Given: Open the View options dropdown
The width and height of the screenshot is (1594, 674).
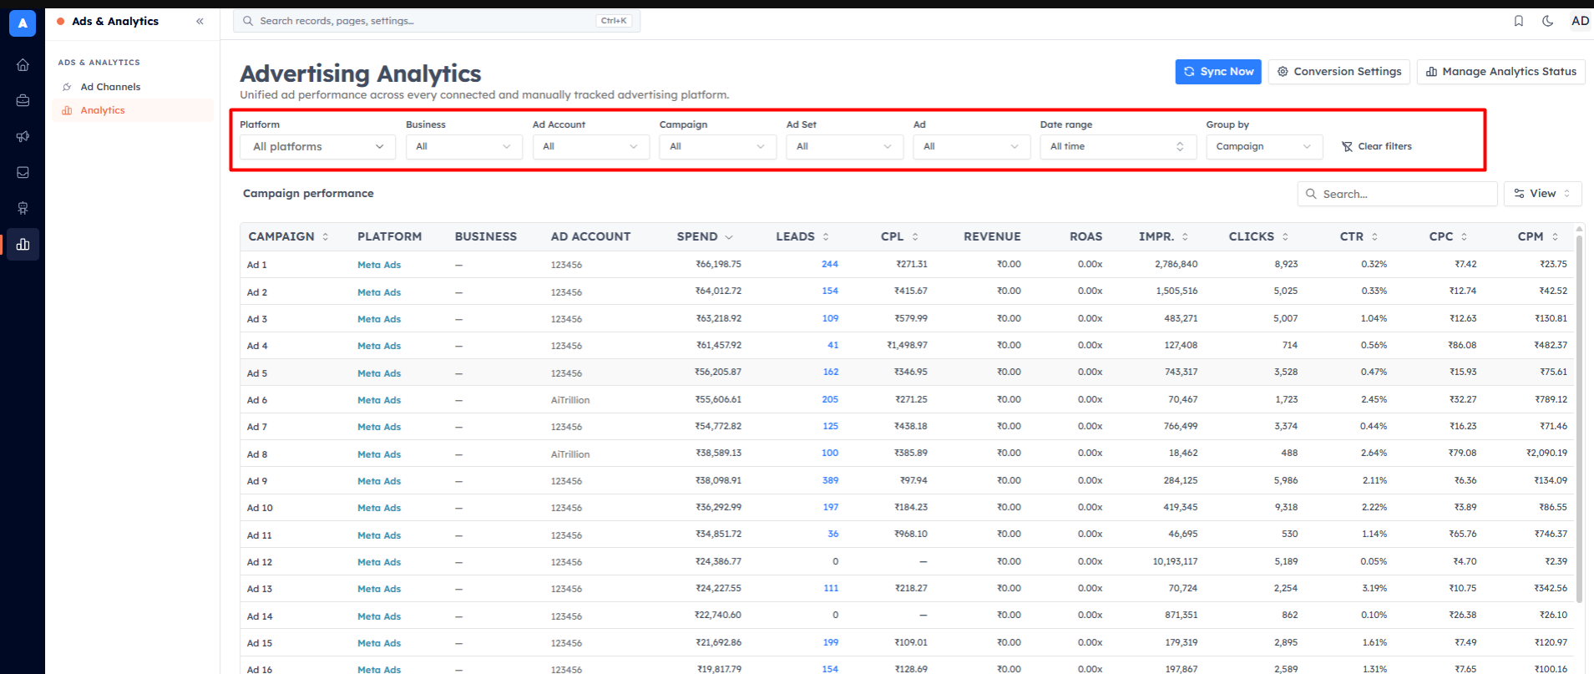Looking at the screenshot, I should 1542,193.
